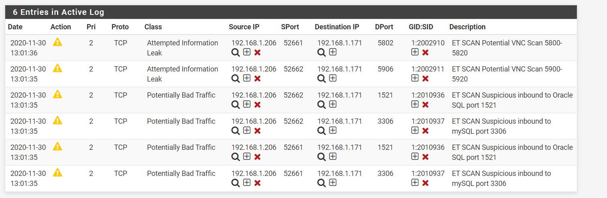This screenshot has height=198, width=607.
Task: Sort the alerts by the Date column header
Action: [15, 27]
